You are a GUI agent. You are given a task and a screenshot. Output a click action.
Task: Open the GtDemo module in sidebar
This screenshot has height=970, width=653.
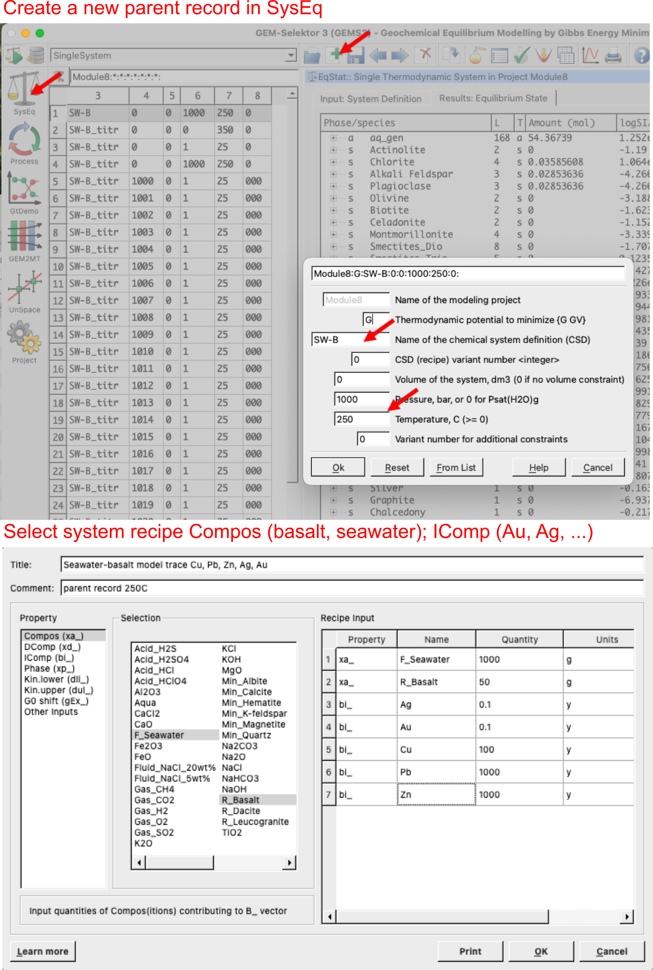coord(24,193)
